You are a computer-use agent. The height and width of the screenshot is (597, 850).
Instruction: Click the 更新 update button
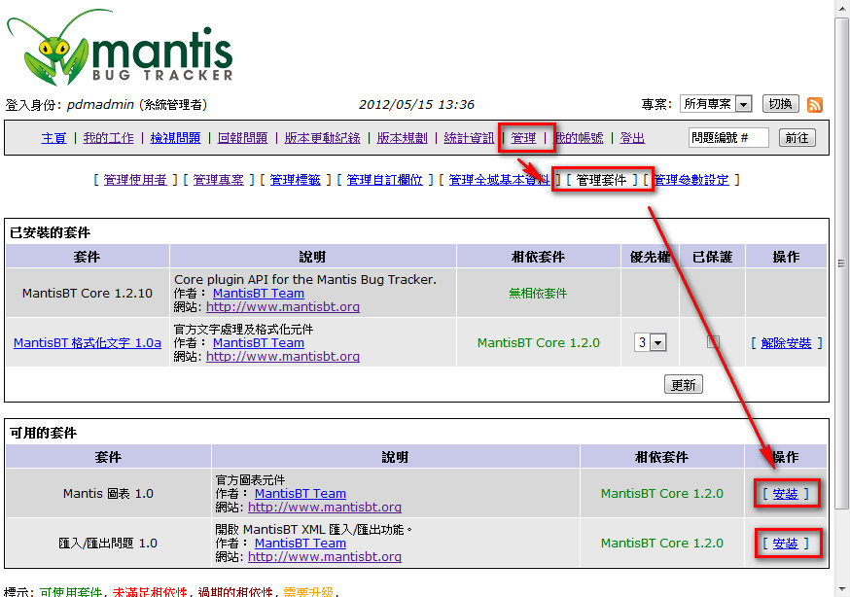[x=683, y=385]
